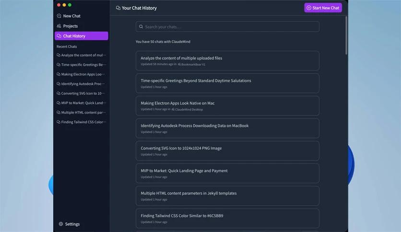Select recent chat 'Time-specific Greetings Be…'
The image size is (401, 232).
point(82,65)
